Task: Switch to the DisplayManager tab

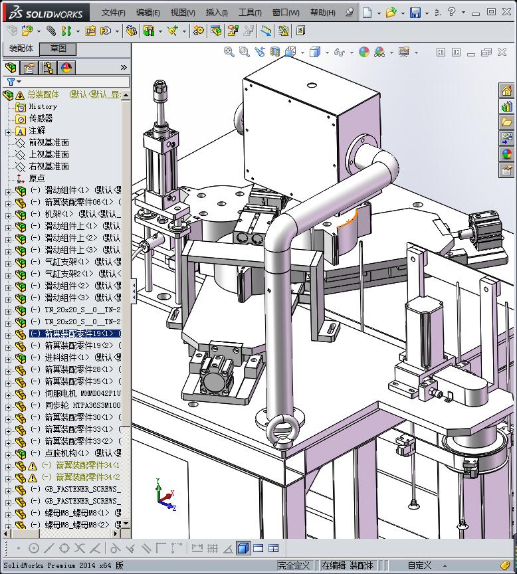Action: [x=66, y=67]
